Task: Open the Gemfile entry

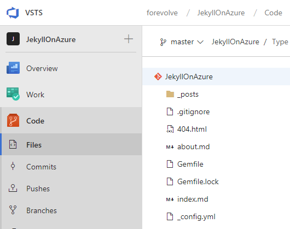Action: [190, 164]
